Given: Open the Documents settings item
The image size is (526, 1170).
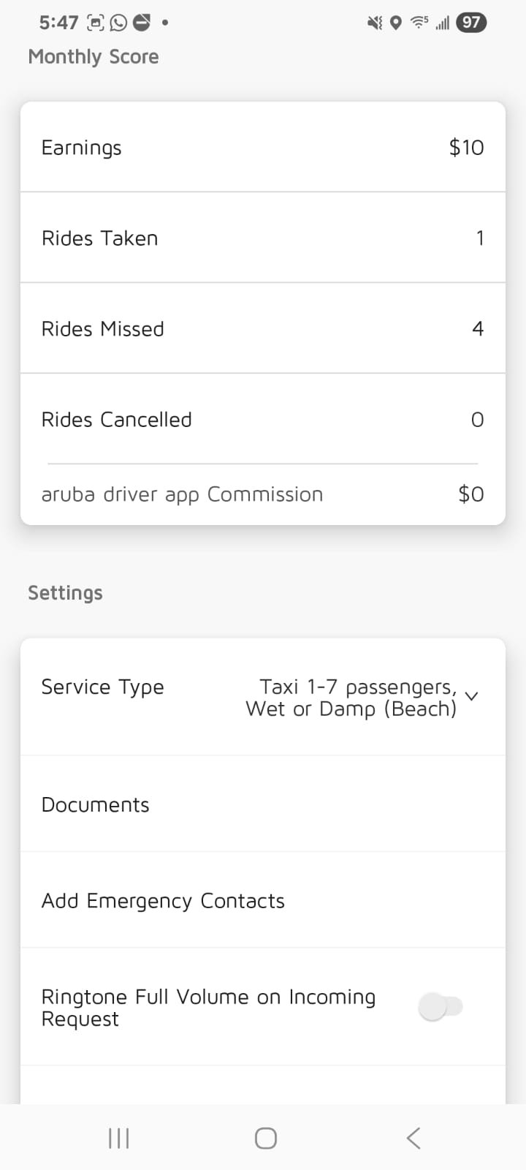Looking at the screenshot, I should pos(263,804).
